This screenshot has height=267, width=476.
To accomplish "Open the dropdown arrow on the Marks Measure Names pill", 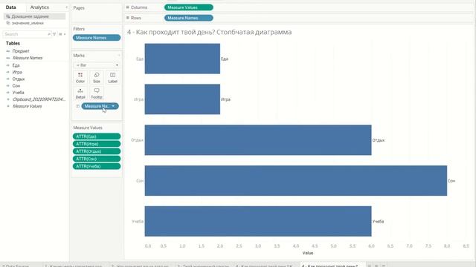I will pyautogui.click(x=113, y=106).
